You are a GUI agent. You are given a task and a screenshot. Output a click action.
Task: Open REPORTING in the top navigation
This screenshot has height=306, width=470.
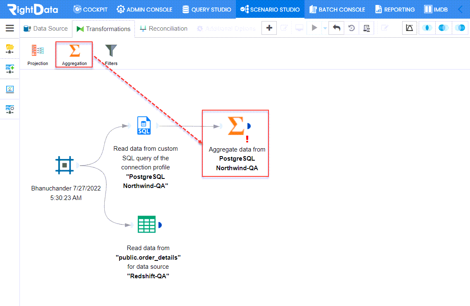(x=395, y=9)
